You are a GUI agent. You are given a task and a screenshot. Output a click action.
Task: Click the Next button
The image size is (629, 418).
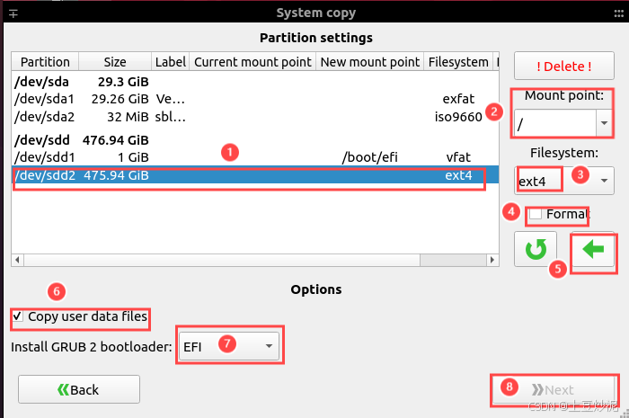click(553, 389)
